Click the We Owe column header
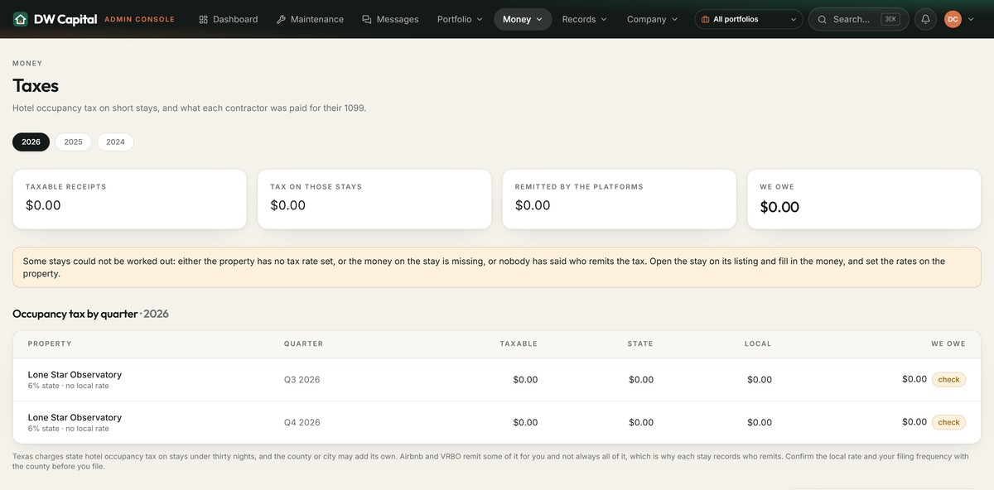The image size is (994, 490). coord(948,343)
